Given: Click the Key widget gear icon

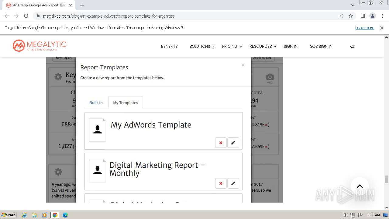Looking at the screenshot, I should click(x=58, y=77).
